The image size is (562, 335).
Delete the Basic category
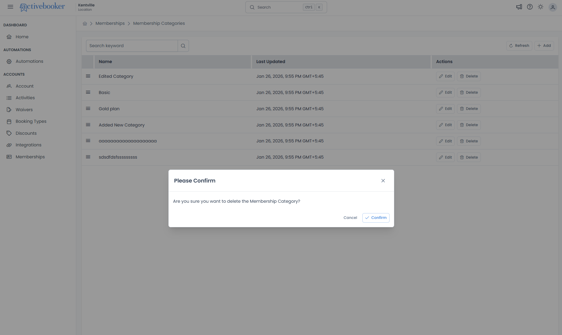[469, 92]
